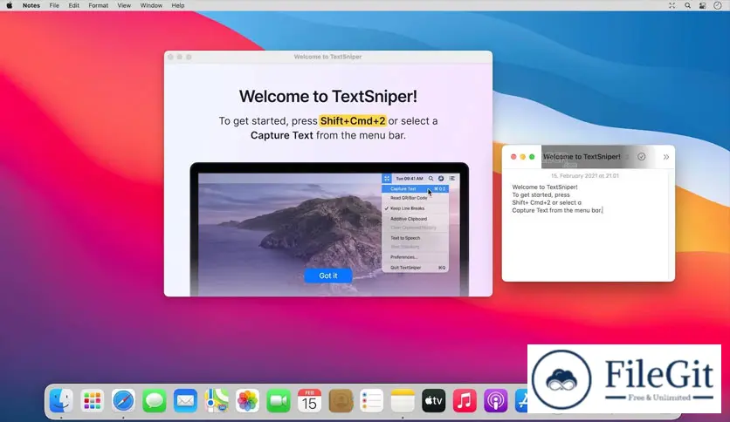Open Mail from the Dock
This screenshot has height=422, width=730.
point(185,400)
